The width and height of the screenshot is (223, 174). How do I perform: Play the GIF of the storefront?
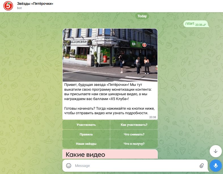point(110,55)
